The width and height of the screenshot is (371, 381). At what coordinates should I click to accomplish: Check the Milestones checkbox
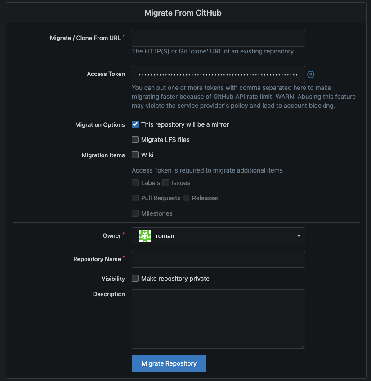(x=135, y=213)
